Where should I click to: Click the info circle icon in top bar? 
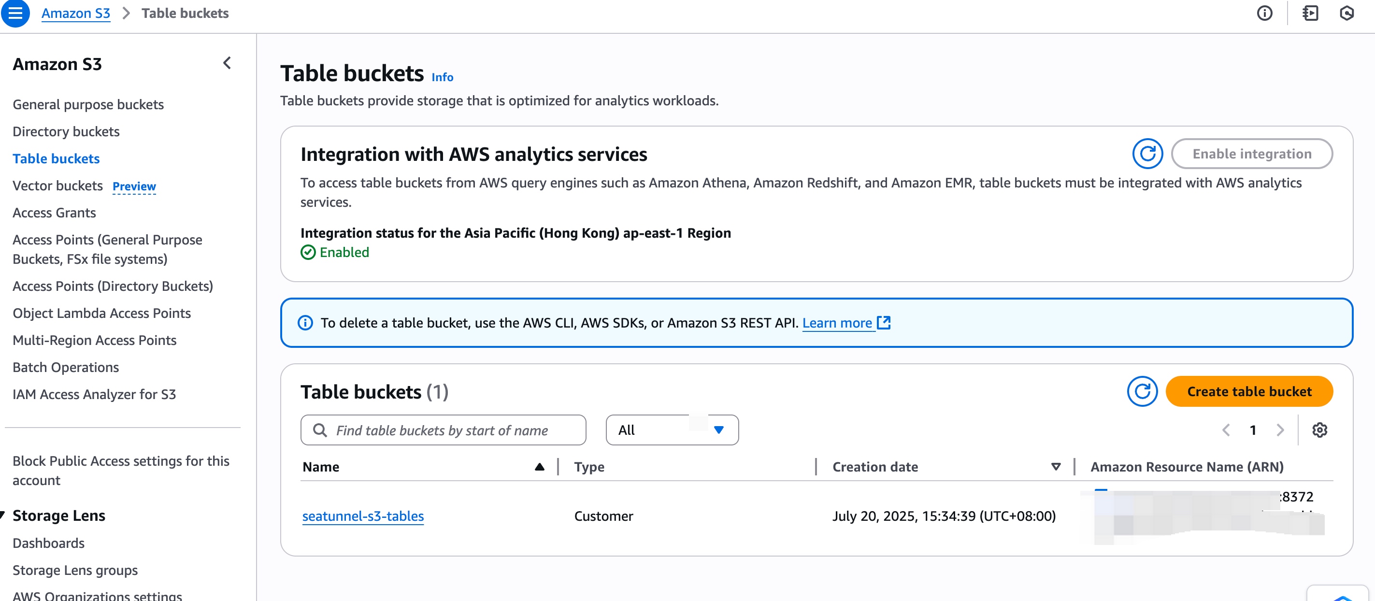(x=1264, y=14)
